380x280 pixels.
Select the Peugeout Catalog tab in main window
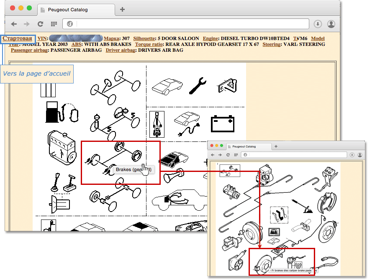tap(76, 10)
